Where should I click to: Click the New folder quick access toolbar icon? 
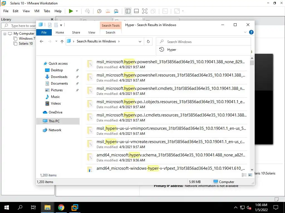tap(56, 25)
